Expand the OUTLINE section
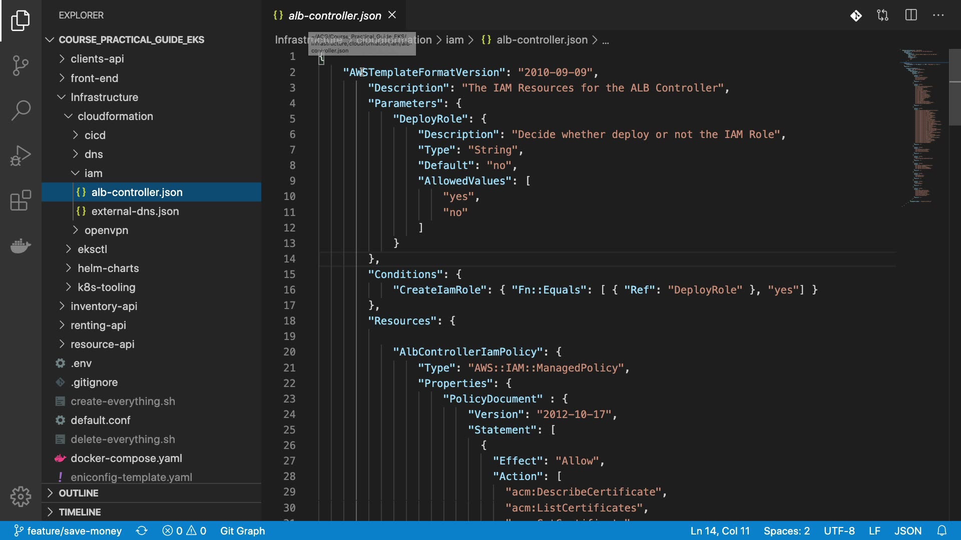 (78, 493)
